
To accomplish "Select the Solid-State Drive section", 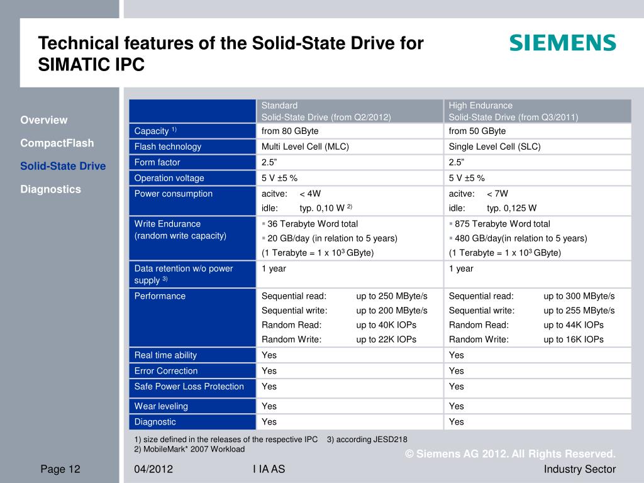I will (63, 166).
